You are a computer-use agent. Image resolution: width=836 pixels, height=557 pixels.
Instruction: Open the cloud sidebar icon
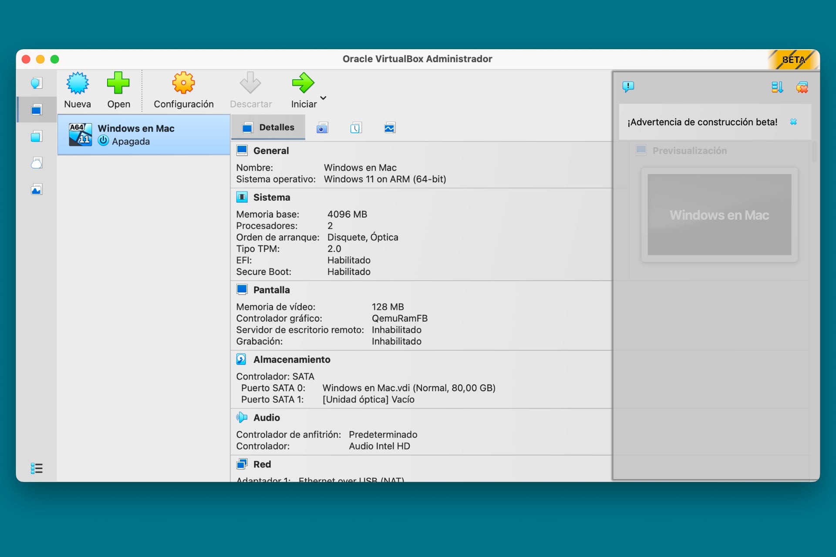pyautogui.click(x=37, y=163)
